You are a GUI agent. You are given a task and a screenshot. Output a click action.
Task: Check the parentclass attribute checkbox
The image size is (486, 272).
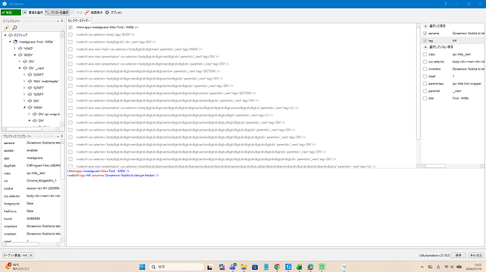pyautogui.click(x=425, y=84)
